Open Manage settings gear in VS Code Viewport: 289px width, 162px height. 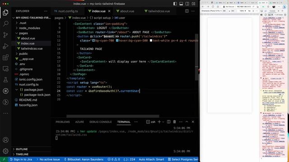click(5, 151)
